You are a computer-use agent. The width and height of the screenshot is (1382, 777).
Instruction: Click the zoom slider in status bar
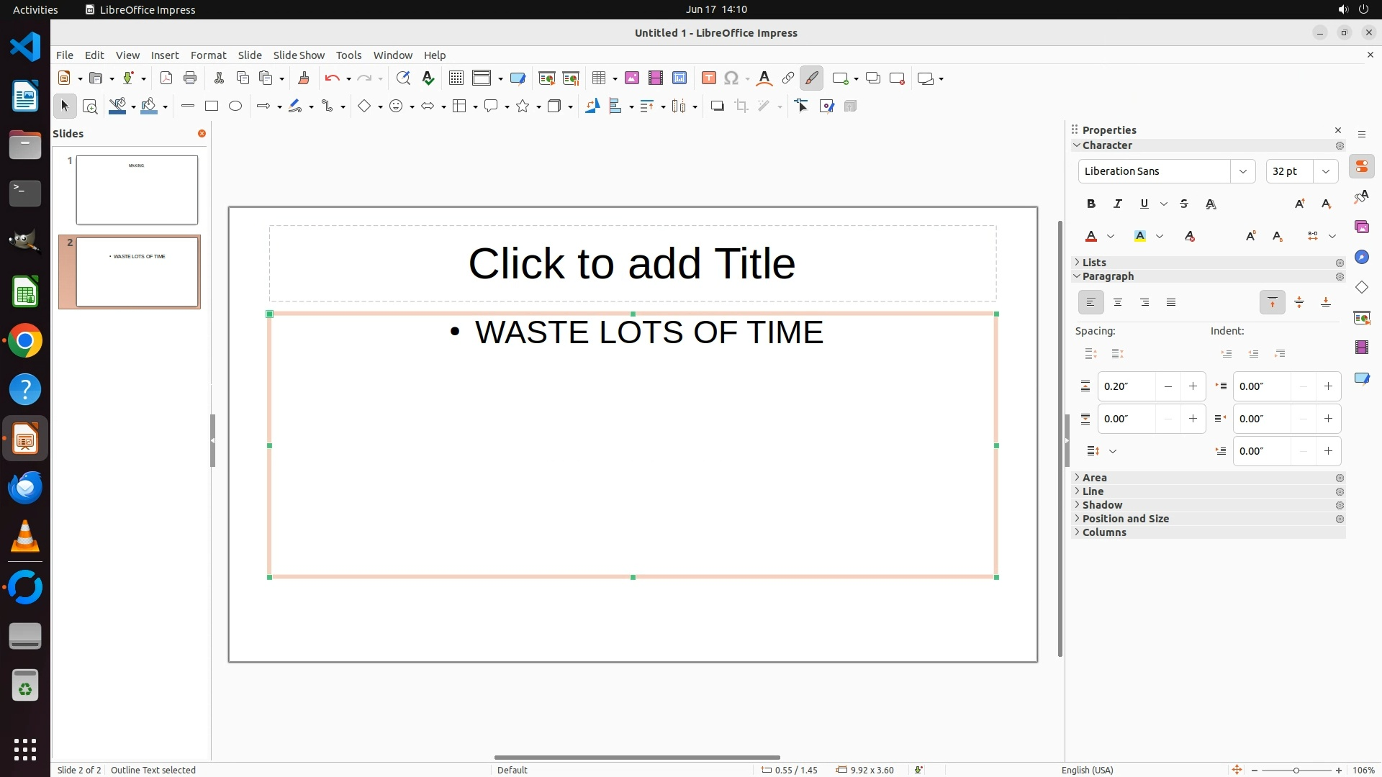[x=1296, y=771]
